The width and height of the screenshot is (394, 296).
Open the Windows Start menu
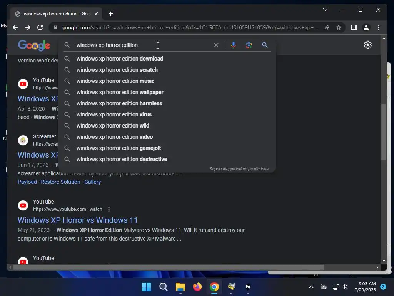tap(146, 287)
